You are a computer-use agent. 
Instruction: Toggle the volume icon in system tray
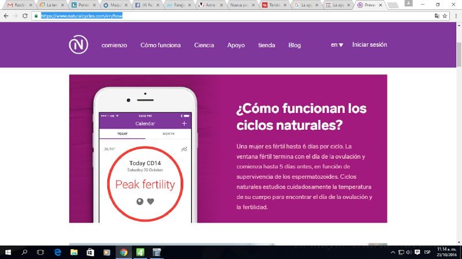tap(409, 252)
